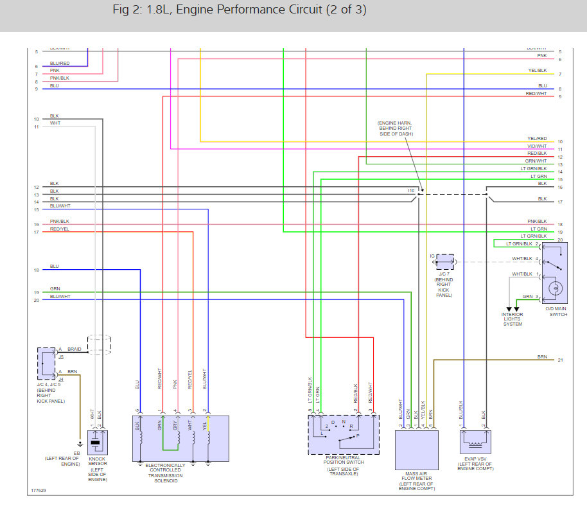The width and height of the screenshot is (587, 510).
Task: Select the GRN/WHT wire label
Action: click(x=536, y=161)
